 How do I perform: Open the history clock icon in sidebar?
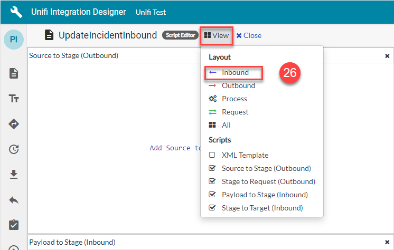click(14, 149)
